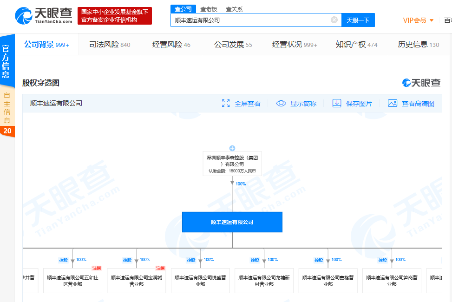Click the 股权穿透图 section heading
Viewport: 452px width, 302px height.
40,83
